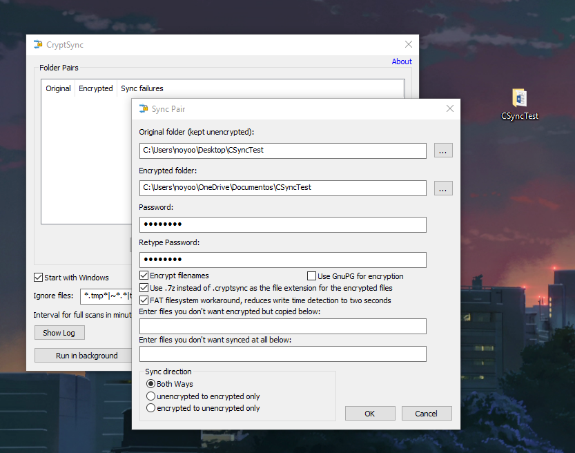Toggle the .7z file extension option

click(144, 288)
